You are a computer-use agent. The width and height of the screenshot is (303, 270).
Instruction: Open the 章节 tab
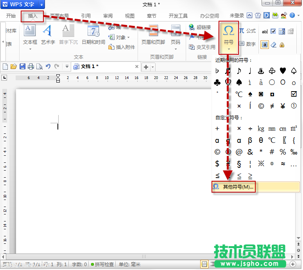click(152, 16)
